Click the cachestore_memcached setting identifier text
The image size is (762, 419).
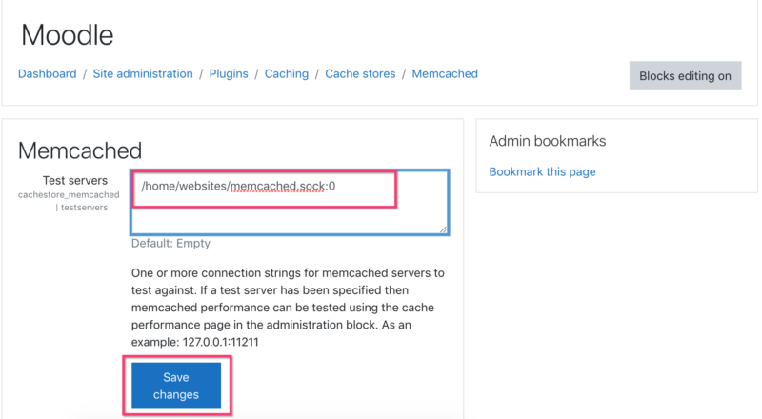[69, 195]
